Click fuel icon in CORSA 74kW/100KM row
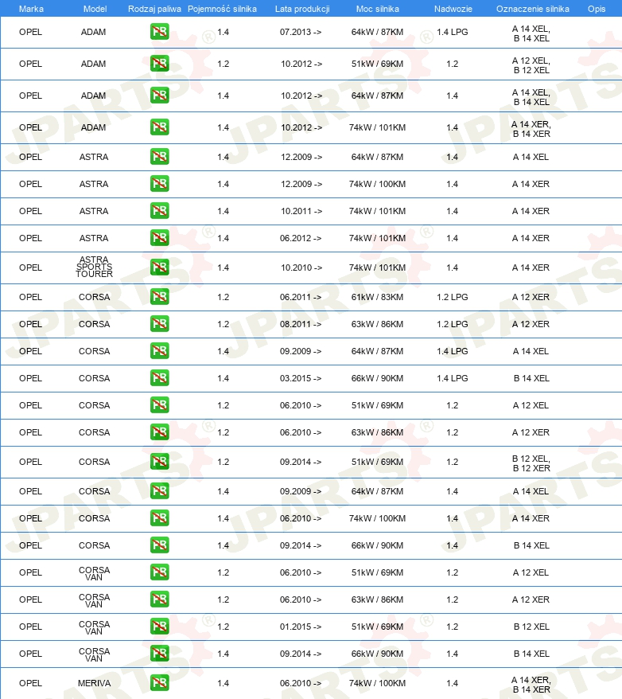Image resolution: width=622 pixels, height=699 pixels. [159, 518]
